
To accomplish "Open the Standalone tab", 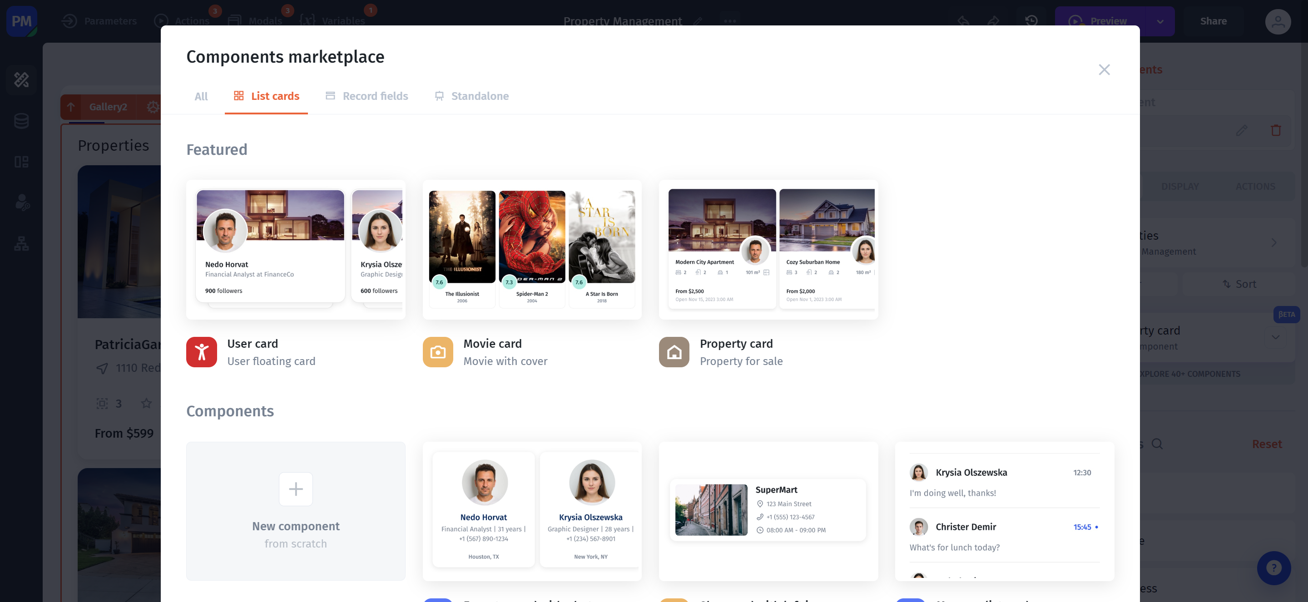I will point(472,96).
